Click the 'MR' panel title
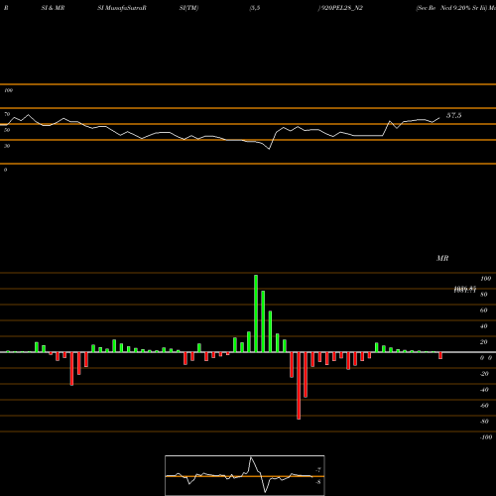The image size is (496, 496). [442, 258]
